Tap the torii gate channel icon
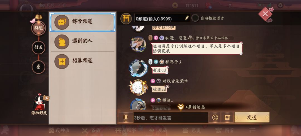This screenshot has width=301, height=136. pos(126,18)
